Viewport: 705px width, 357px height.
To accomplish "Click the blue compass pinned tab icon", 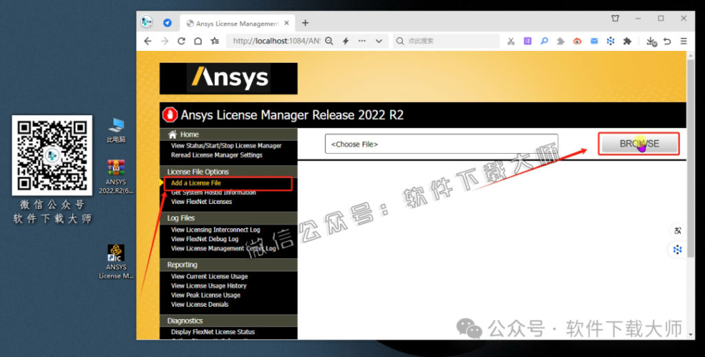I will coord(167,23).
